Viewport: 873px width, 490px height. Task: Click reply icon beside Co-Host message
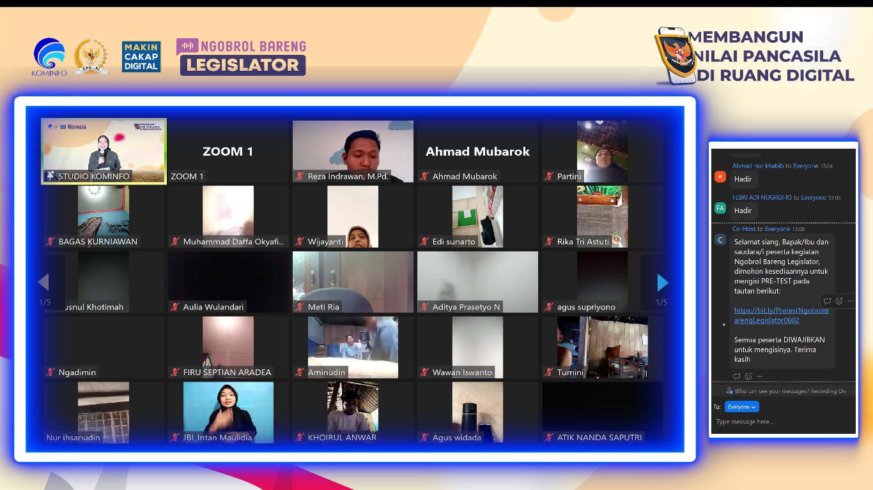click(x=827, y=301)
